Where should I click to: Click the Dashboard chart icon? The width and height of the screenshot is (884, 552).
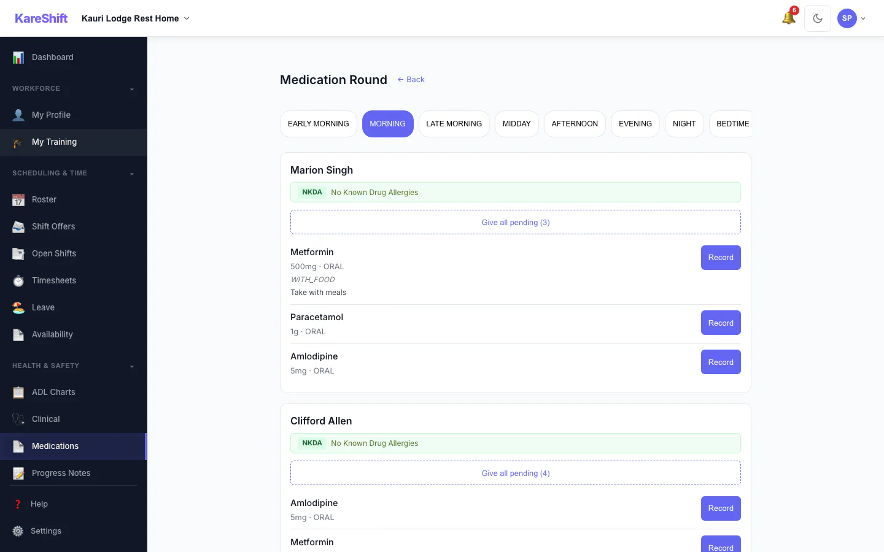point(18,57)
